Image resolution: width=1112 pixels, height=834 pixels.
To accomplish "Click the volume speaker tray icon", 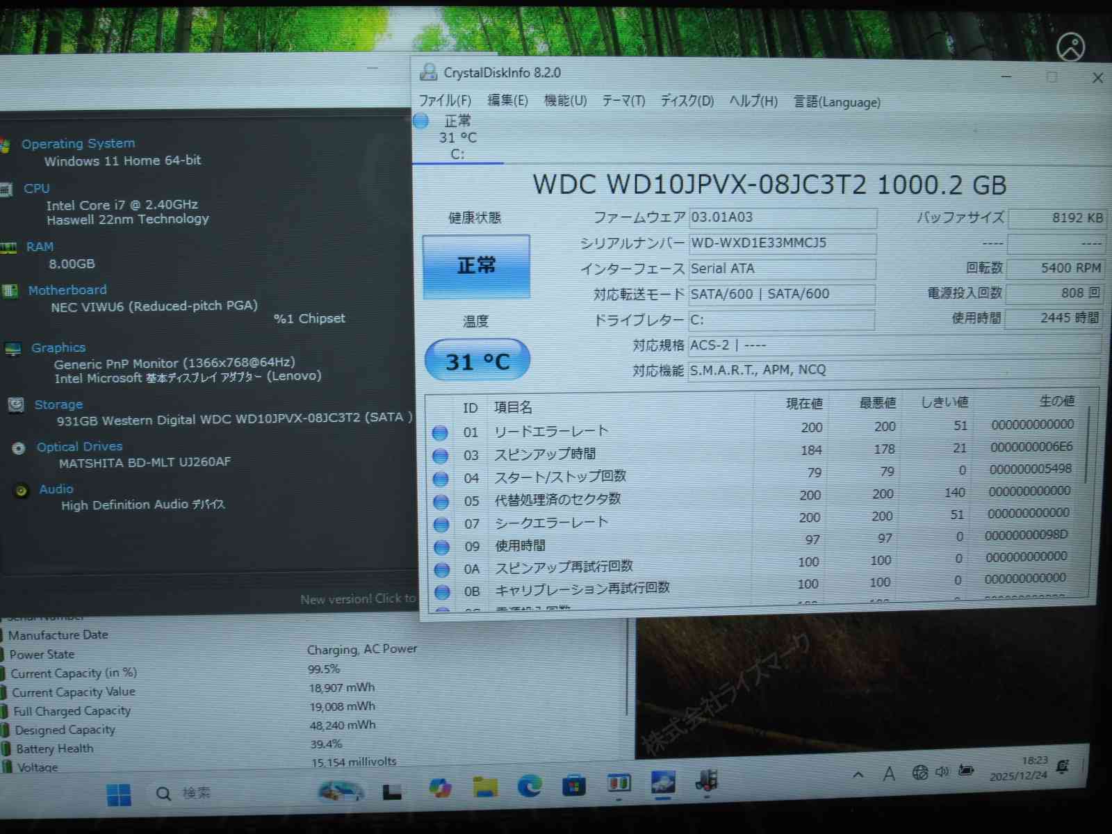I will tap(942, 772).
